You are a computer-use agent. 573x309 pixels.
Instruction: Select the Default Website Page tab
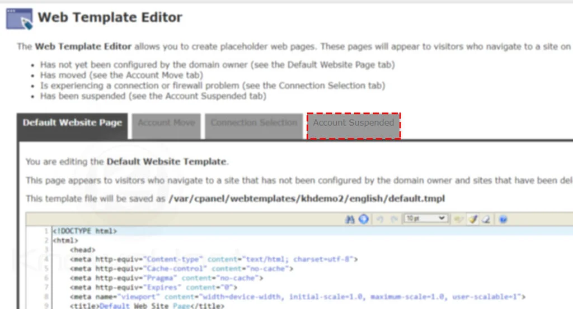coord(72,126)
